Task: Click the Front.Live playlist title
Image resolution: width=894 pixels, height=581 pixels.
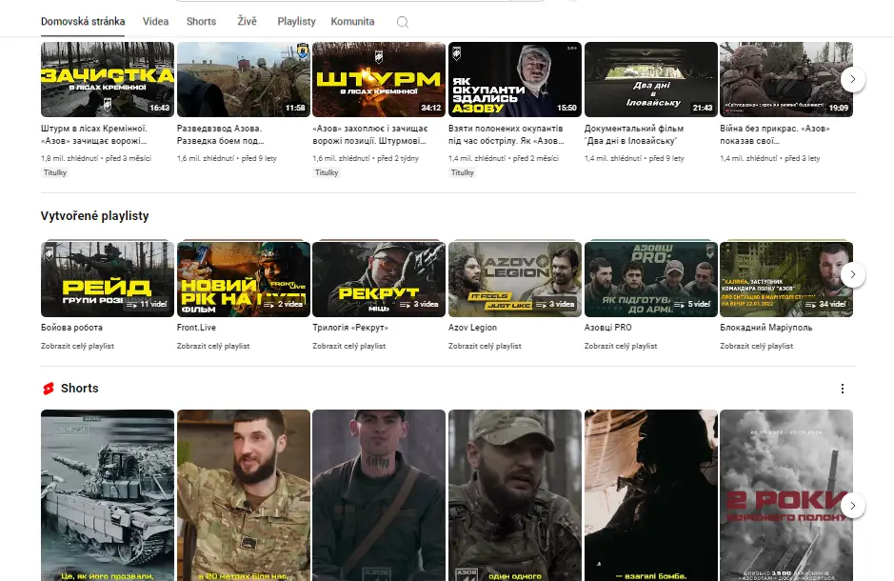Action: tap(196, 328)
